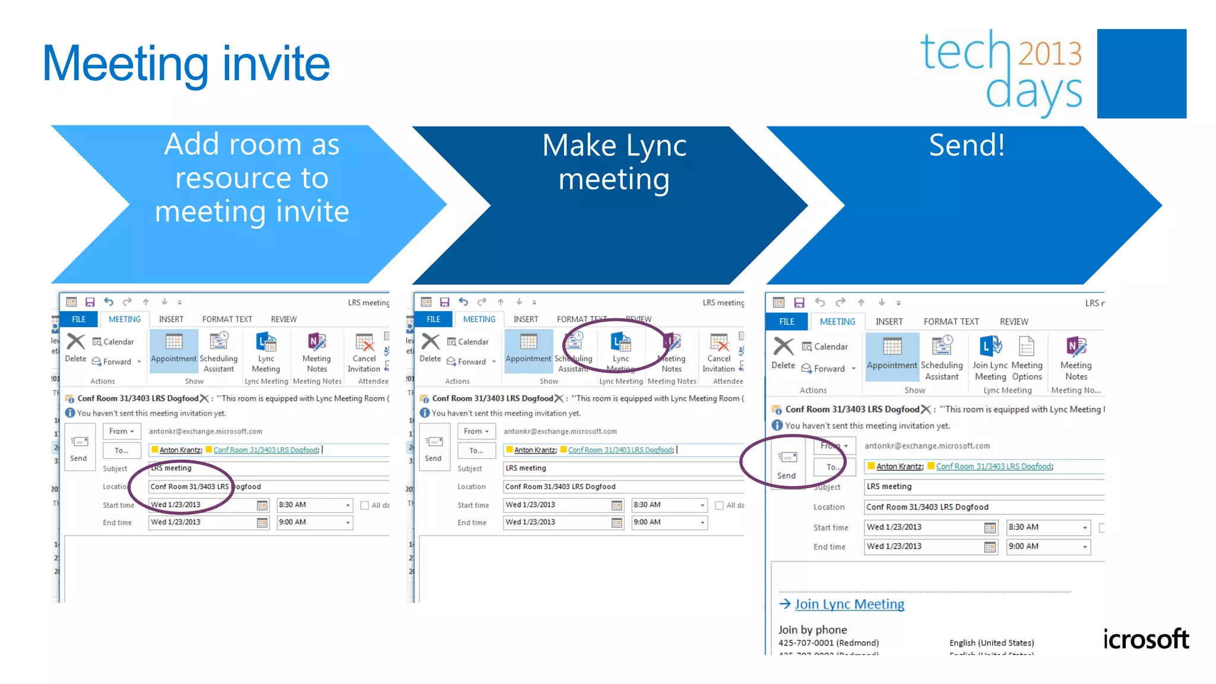The image size is (1216, 684).
Task: Expand Forward options arrow in Send! screenshot
Action: click(854, 369)
